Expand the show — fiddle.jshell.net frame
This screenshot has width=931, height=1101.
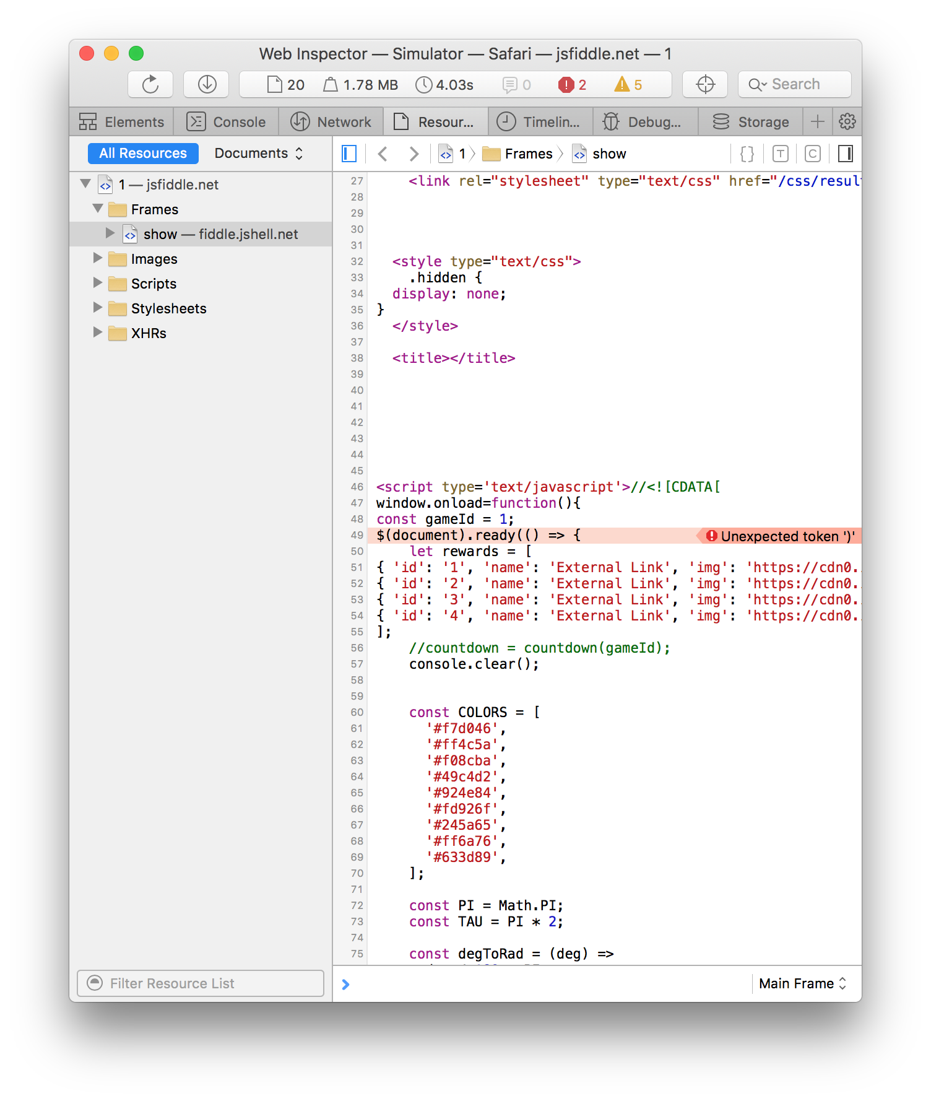pyautogui.click(x=110, y=233)
